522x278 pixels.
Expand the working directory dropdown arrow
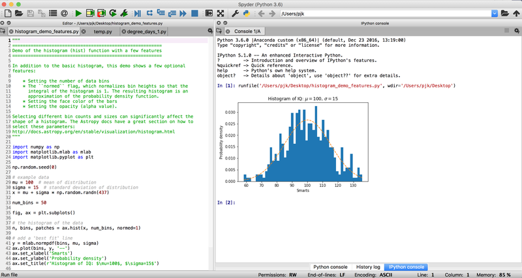tap(495, 14)
